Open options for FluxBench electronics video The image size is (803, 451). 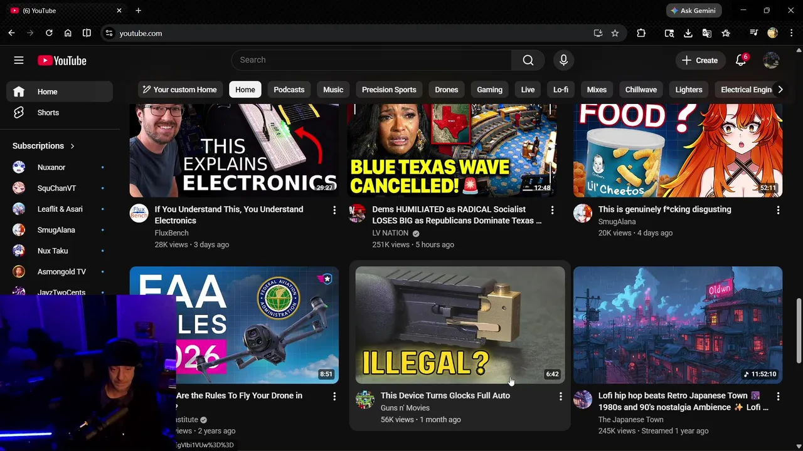click(x=334, y=210)
